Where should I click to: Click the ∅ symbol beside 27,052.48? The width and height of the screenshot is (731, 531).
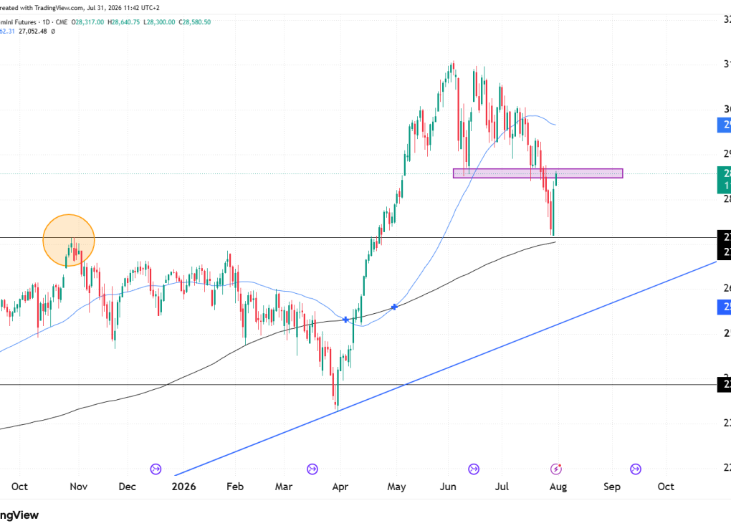[x=53, y=32]
